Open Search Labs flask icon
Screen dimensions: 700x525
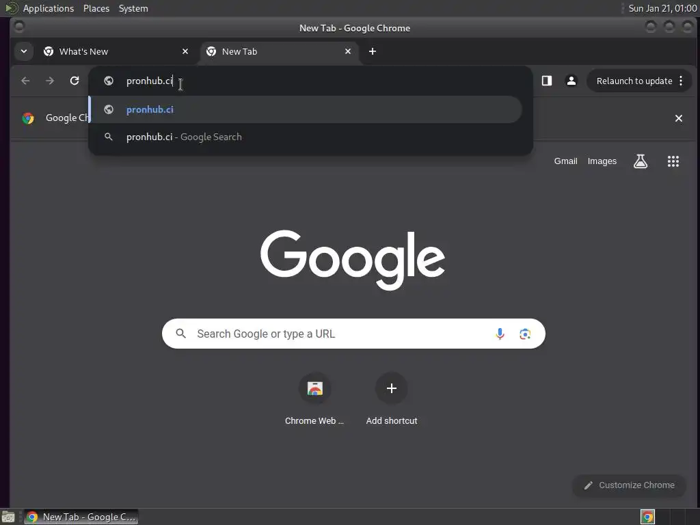[x=641, y=161]
